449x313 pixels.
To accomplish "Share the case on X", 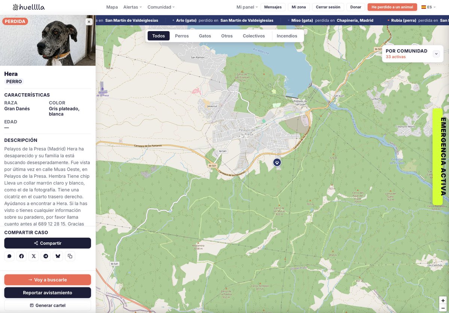I will tap(34, 256).
